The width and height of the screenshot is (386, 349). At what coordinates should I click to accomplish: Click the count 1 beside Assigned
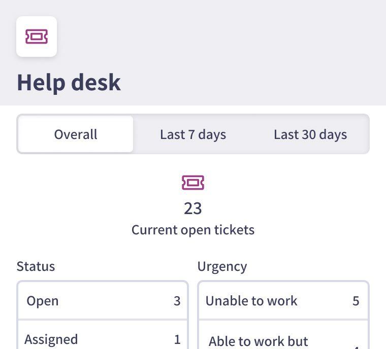pos(177,339)
